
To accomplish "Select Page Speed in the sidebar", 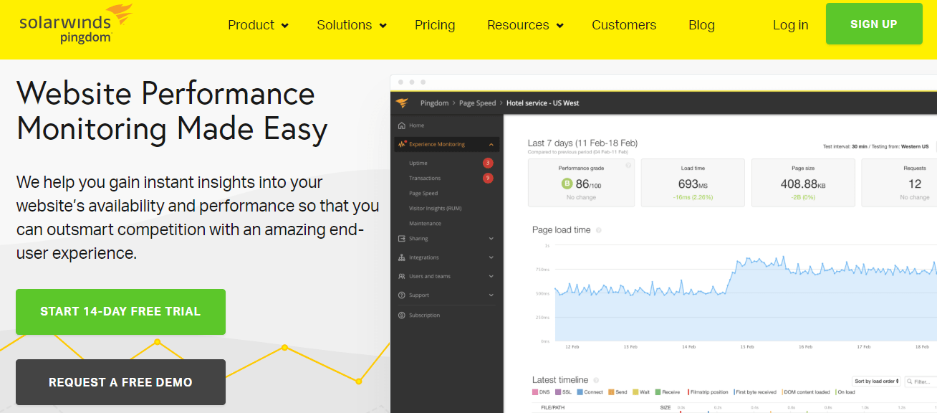I will click(x=423, y=194).
